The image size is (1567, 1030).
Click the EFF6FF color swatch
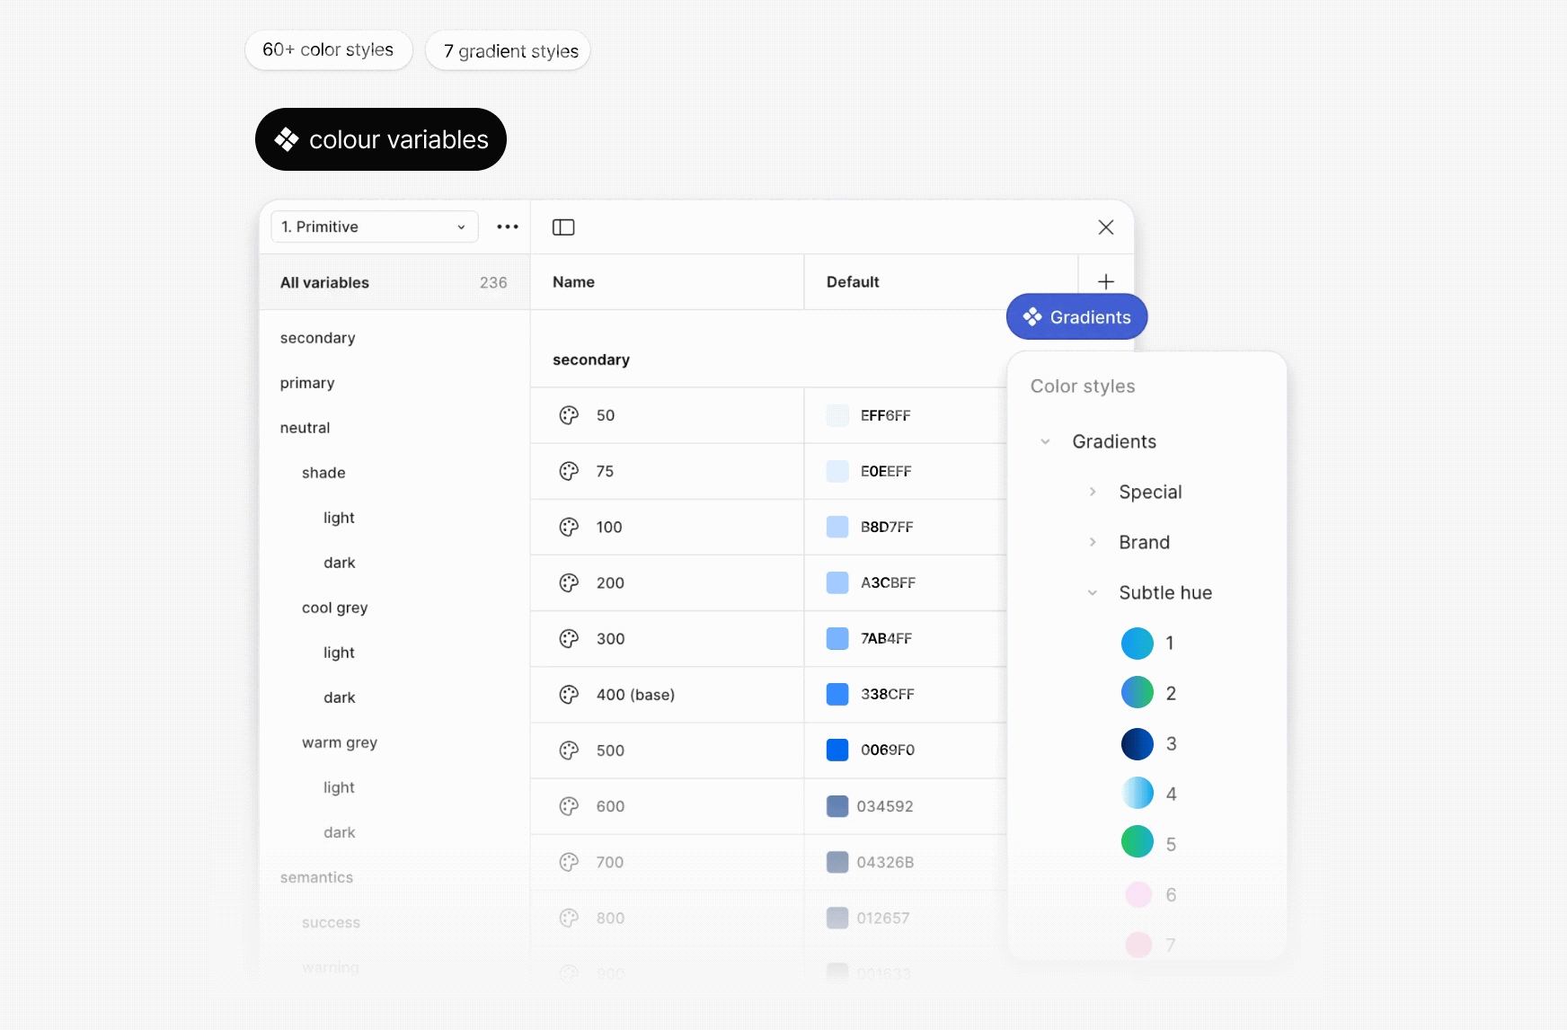(x=837, y=415)
